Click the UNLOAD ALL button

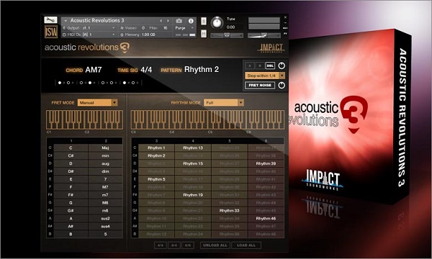coord(215,245)
